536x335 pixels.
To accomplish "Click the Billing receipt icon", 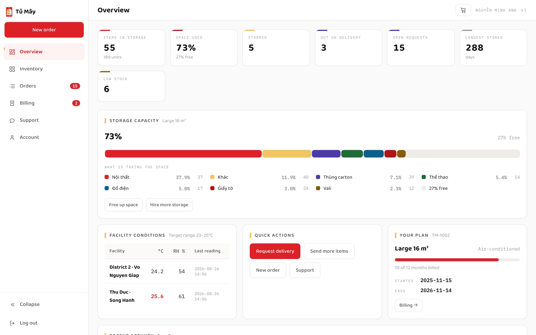I will pos(12,103).
